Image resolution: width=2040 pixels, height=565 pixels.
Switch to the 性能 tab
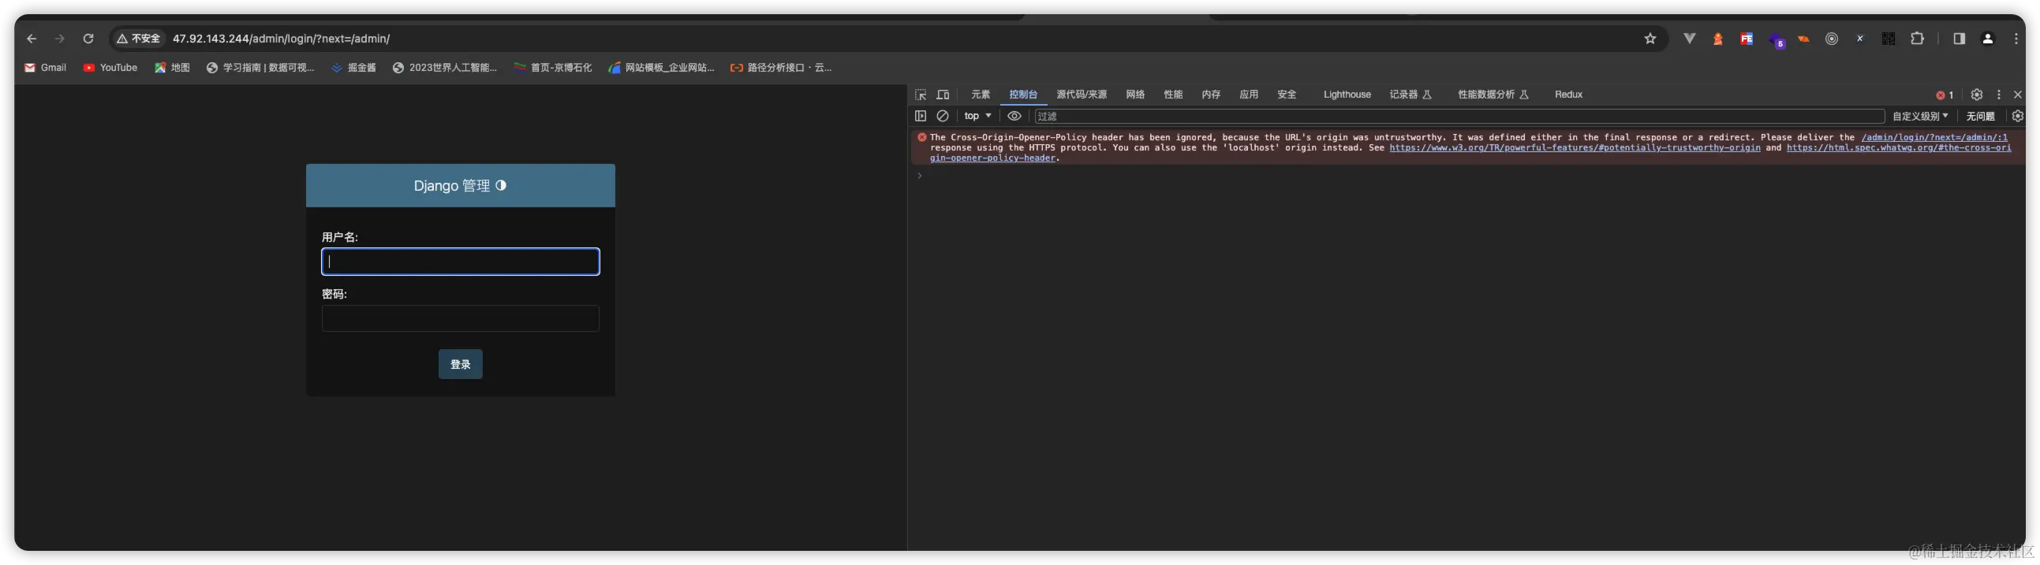1173,95
